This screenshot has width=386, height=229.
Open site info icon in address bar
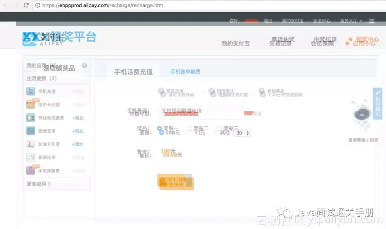click(38, 5)
